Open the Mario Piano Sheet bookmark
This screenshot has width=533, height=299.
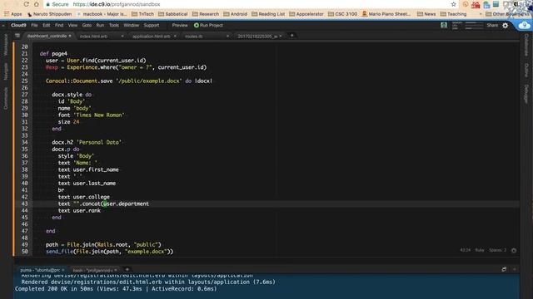point(386,14)
